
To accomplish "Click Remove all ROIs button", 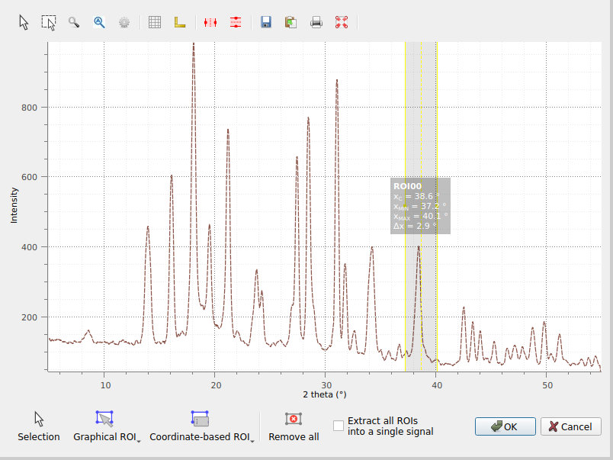I will (x=294, y=426).
